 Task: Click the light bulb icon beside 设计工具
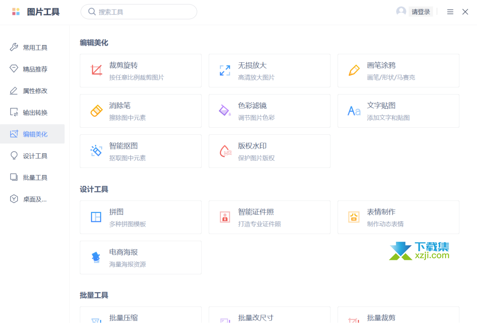14,156
